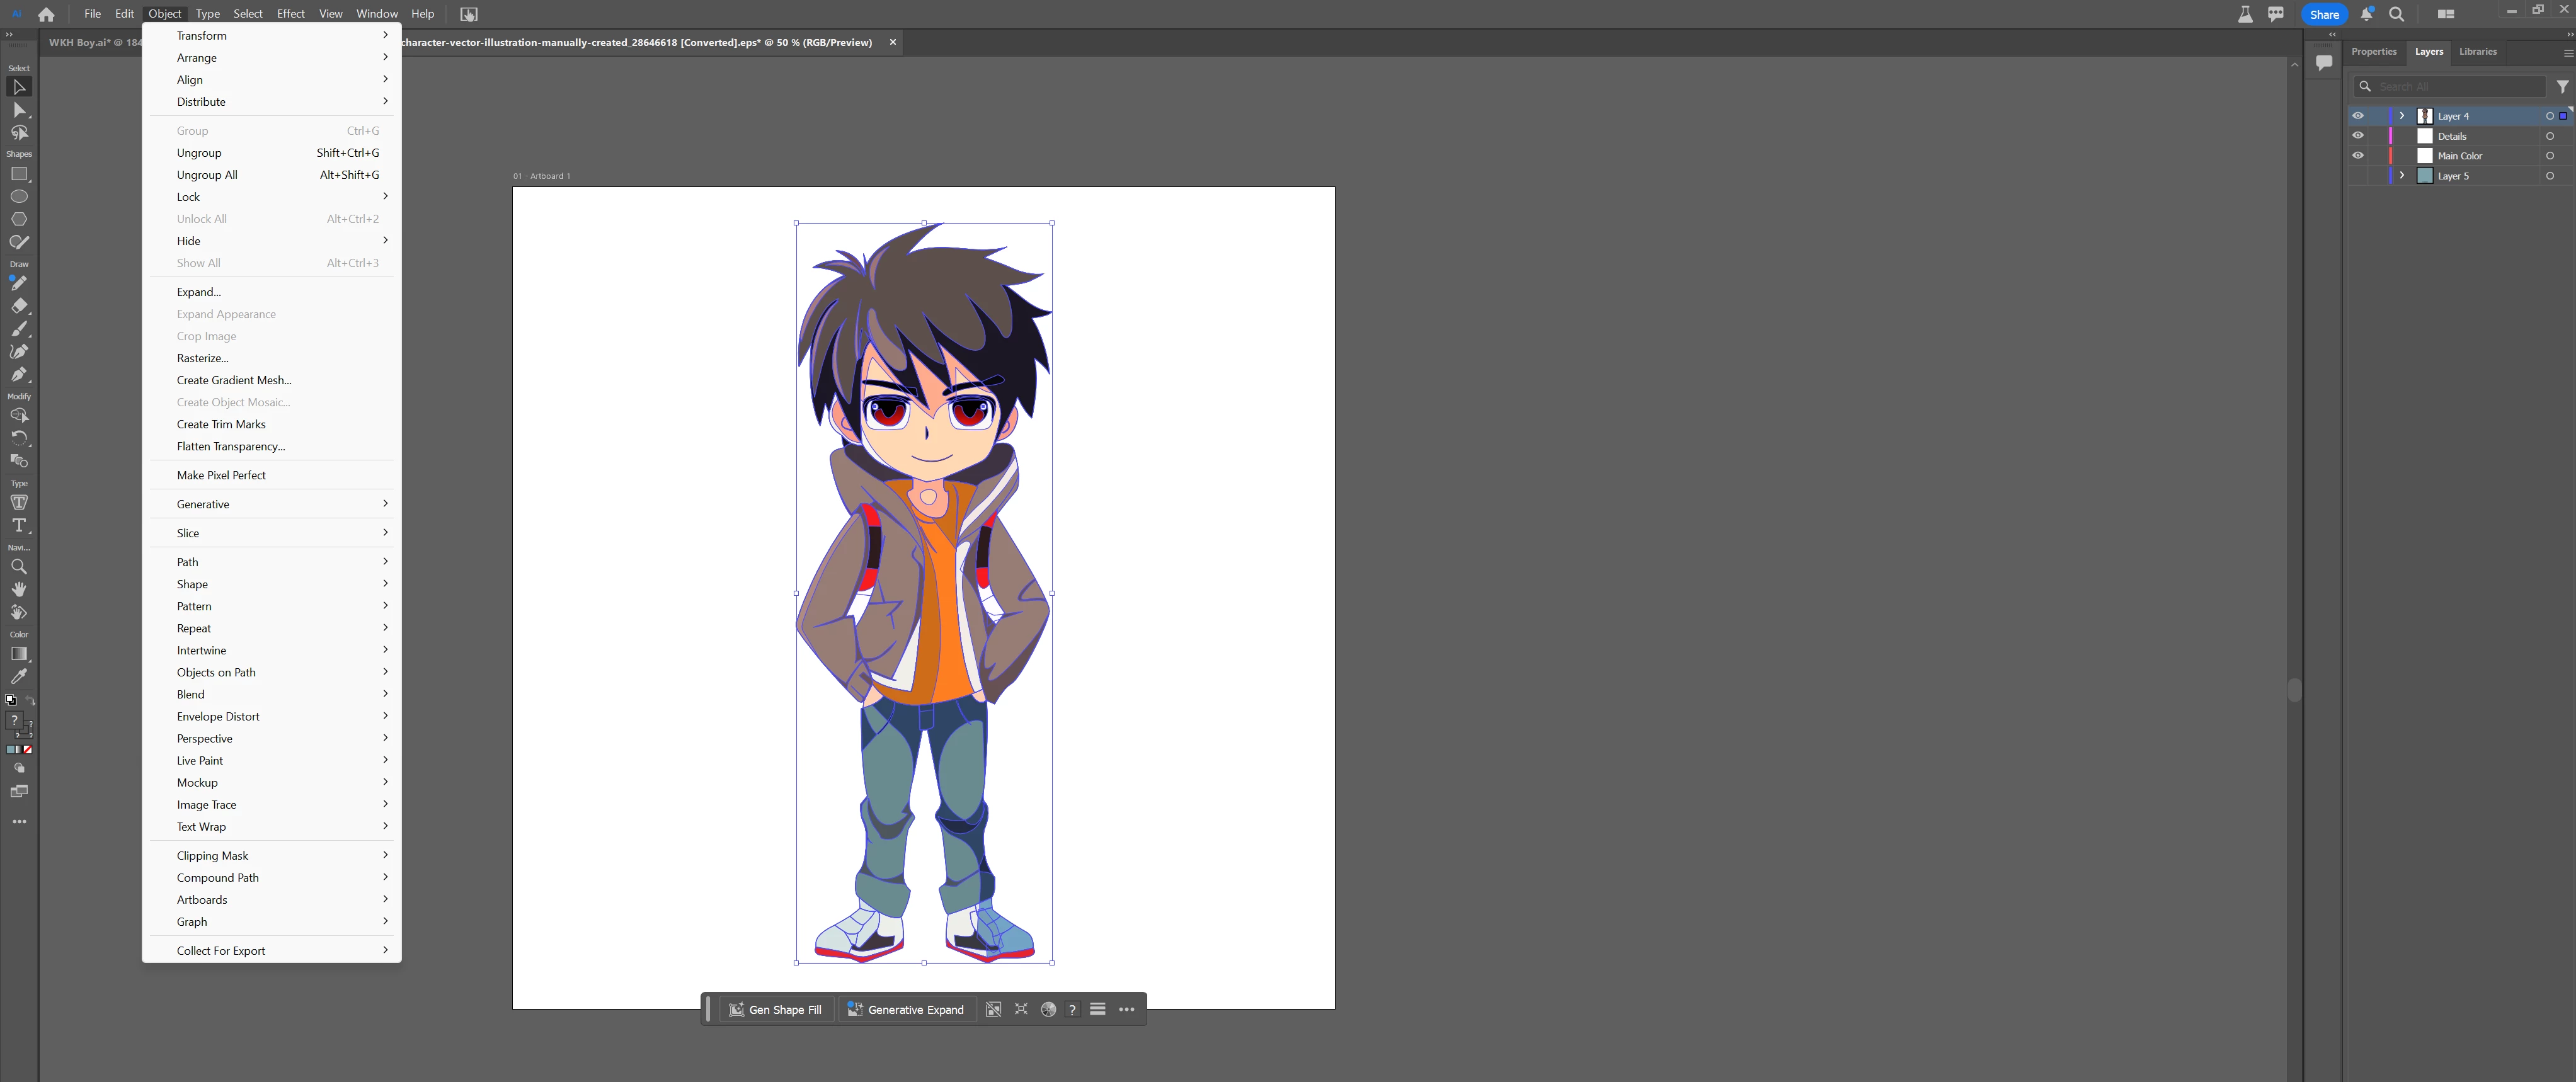The image size is (2576, 1082).
Task: Select the Ellipse tool
Action: [x=19, y=197]
